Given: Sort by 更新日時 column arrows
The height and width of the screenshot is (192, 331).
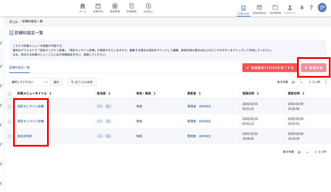Looking at the screenshot, I should (303, 93).
